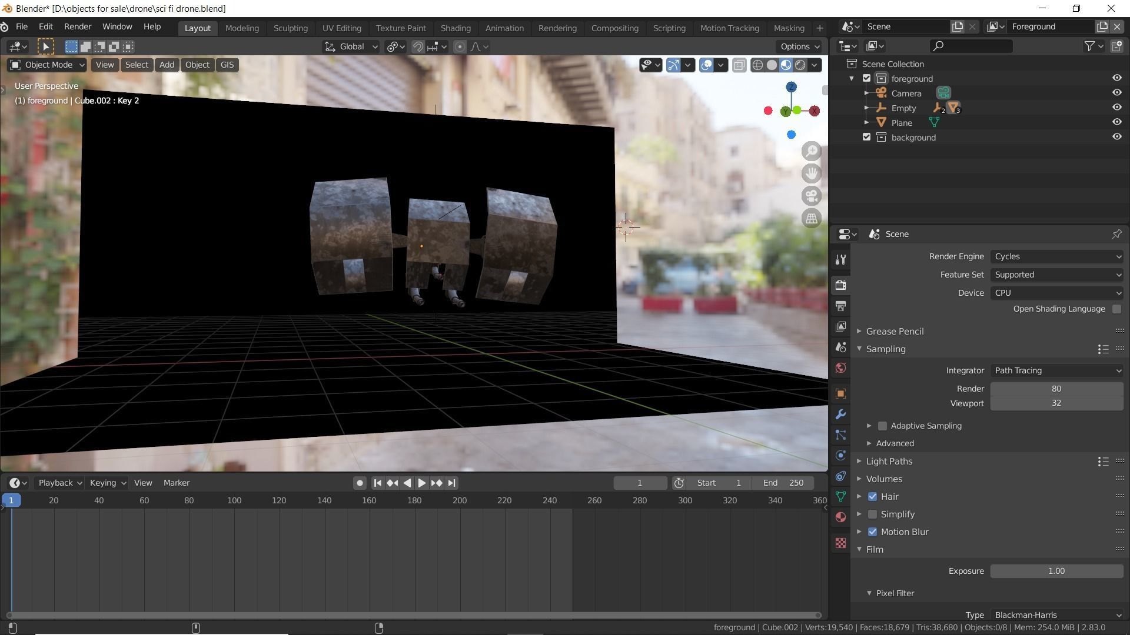Play the animation forward
The height and width of the screenshot is (635, 1130).
pyautogui.click(x=421, y=483)
